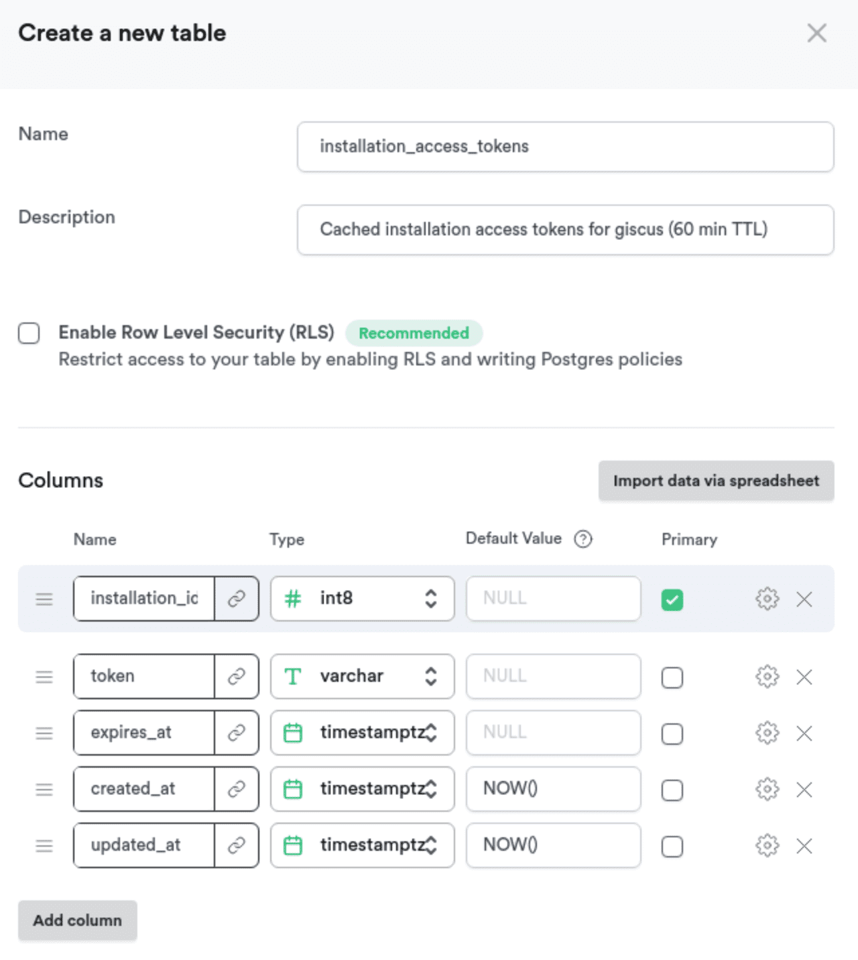
Task: Mark token column as primary key
Action: click(672, 677)
